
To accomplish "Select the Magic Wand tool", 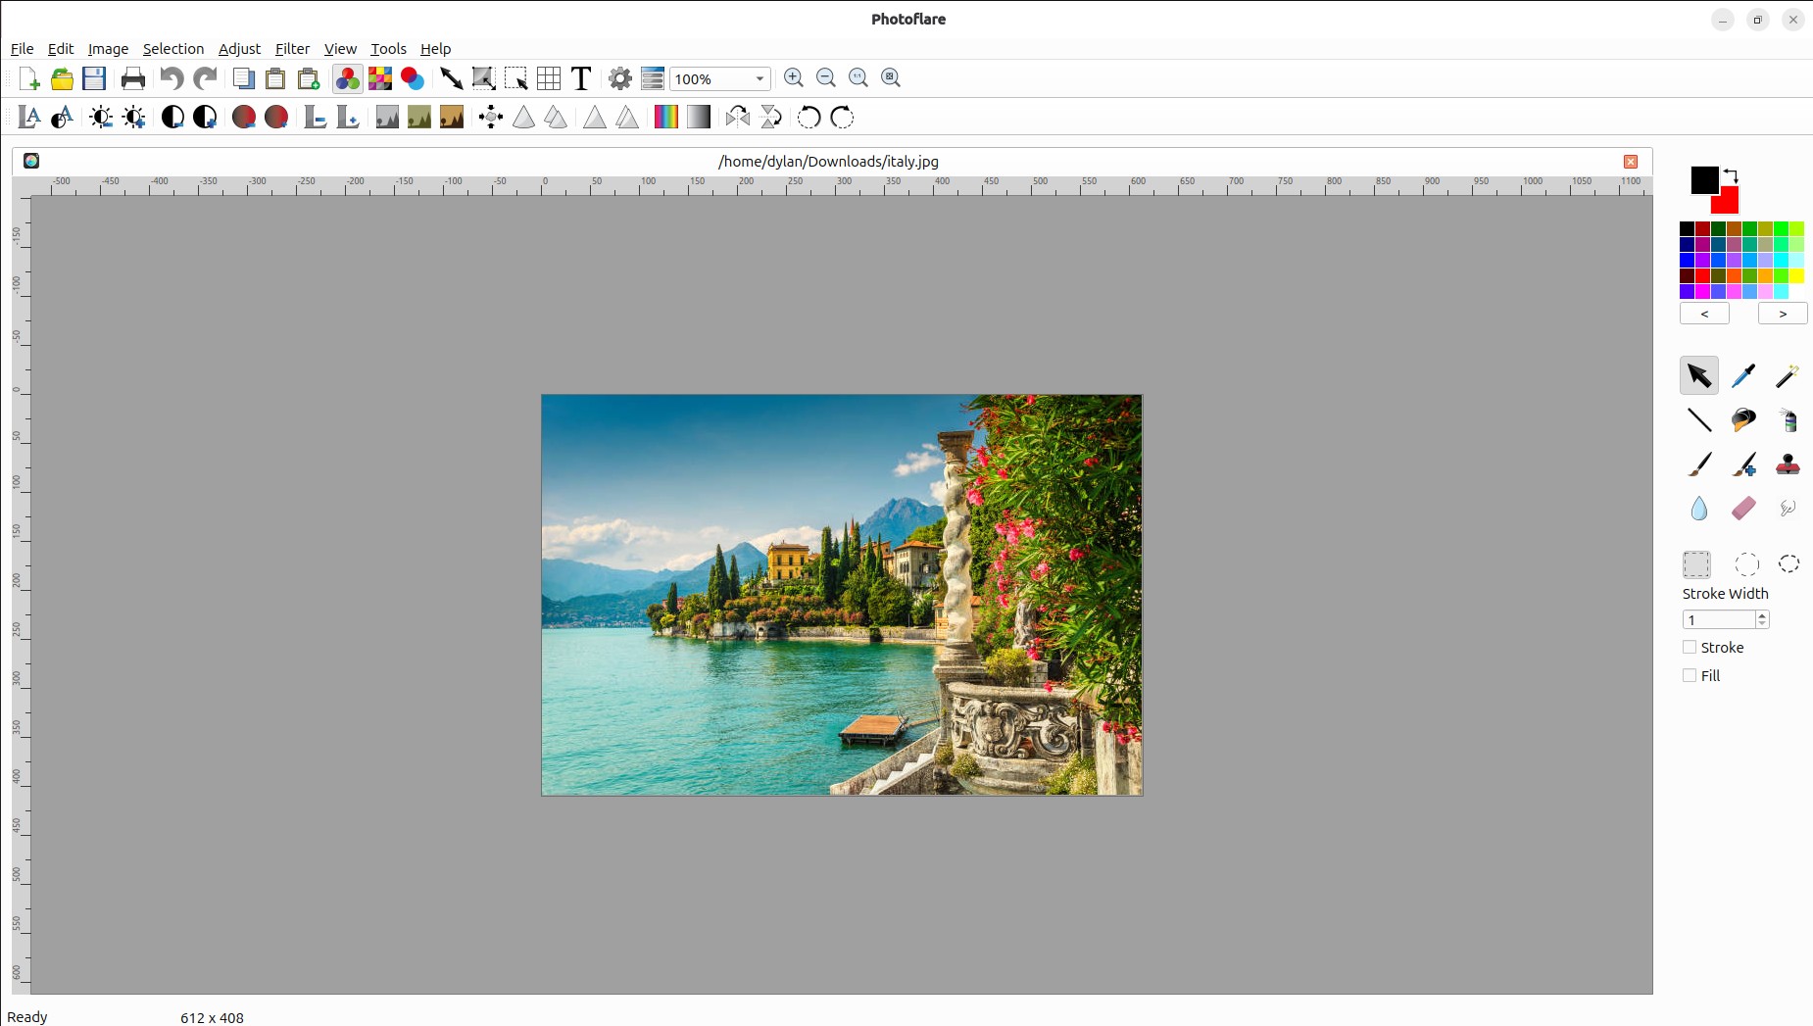I will click(1788, 376).
